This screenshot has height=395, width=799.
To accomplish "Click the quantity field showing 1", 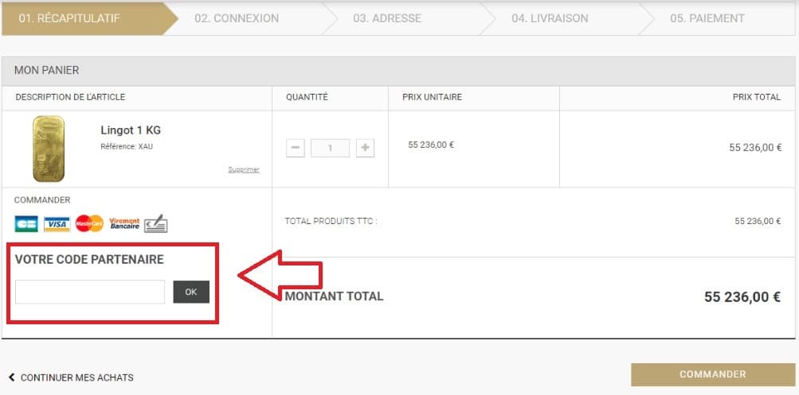I will [331, 148].
